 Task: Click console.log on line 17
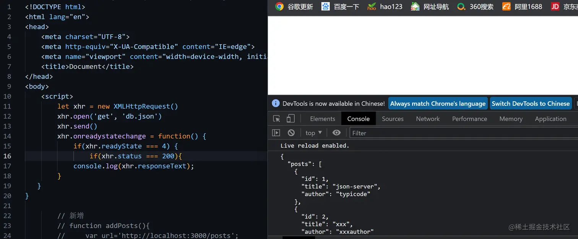pyautogui.click(x=96, y=166)
